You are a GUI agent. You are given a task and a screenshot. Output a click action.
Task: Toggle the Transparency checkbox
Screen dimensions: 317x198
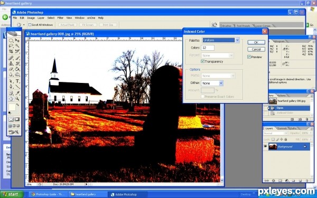click(x=202, y=61)
